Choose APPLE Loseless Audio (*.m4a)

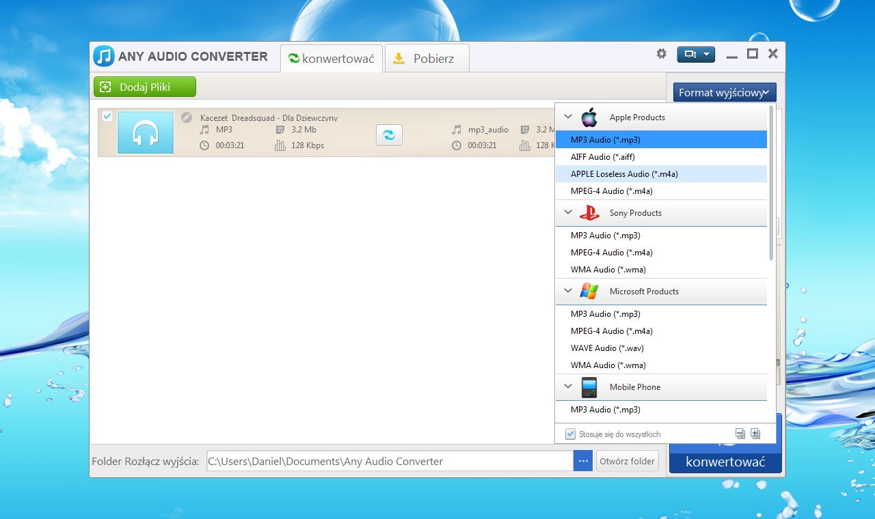pos(661,173)
